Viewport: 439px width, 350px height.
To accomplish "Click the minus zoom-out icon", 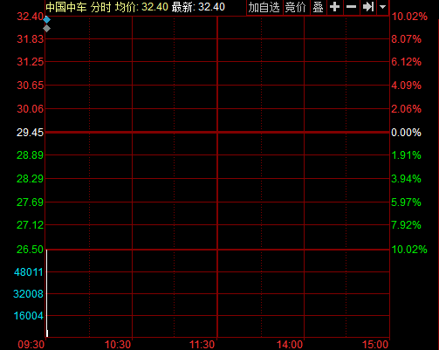I will click(x=352, y=7).
